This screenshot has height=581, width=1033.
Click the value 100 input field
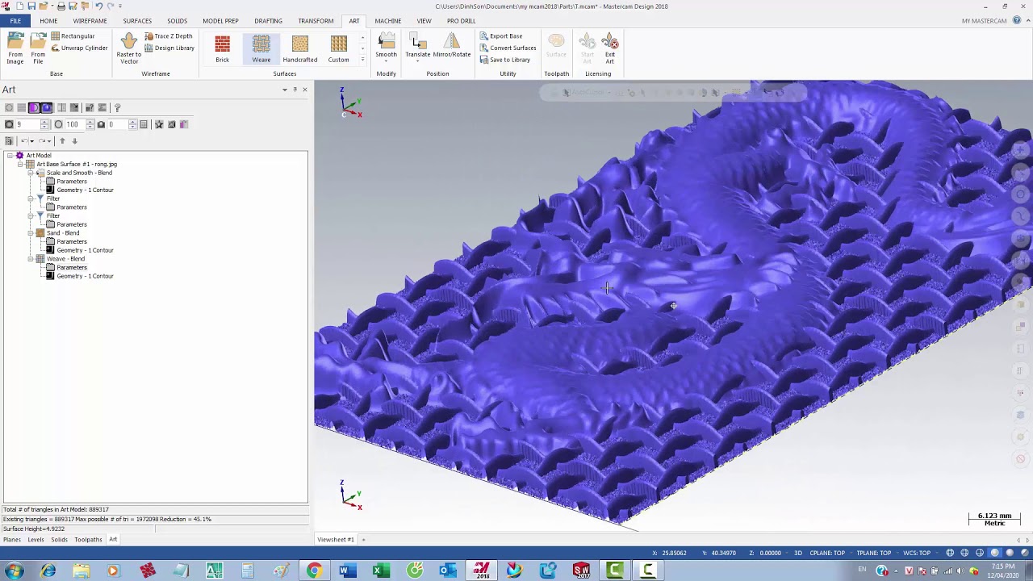(x=76, y=124)
